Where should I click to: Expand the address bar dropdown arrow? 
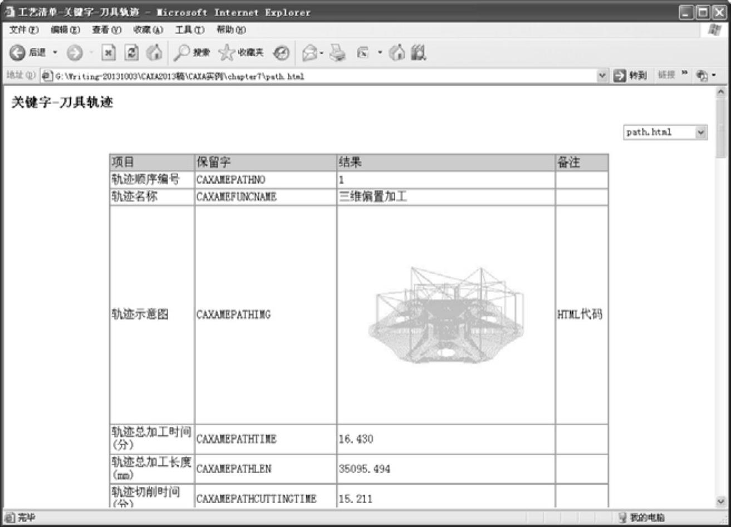pos(602,76)
